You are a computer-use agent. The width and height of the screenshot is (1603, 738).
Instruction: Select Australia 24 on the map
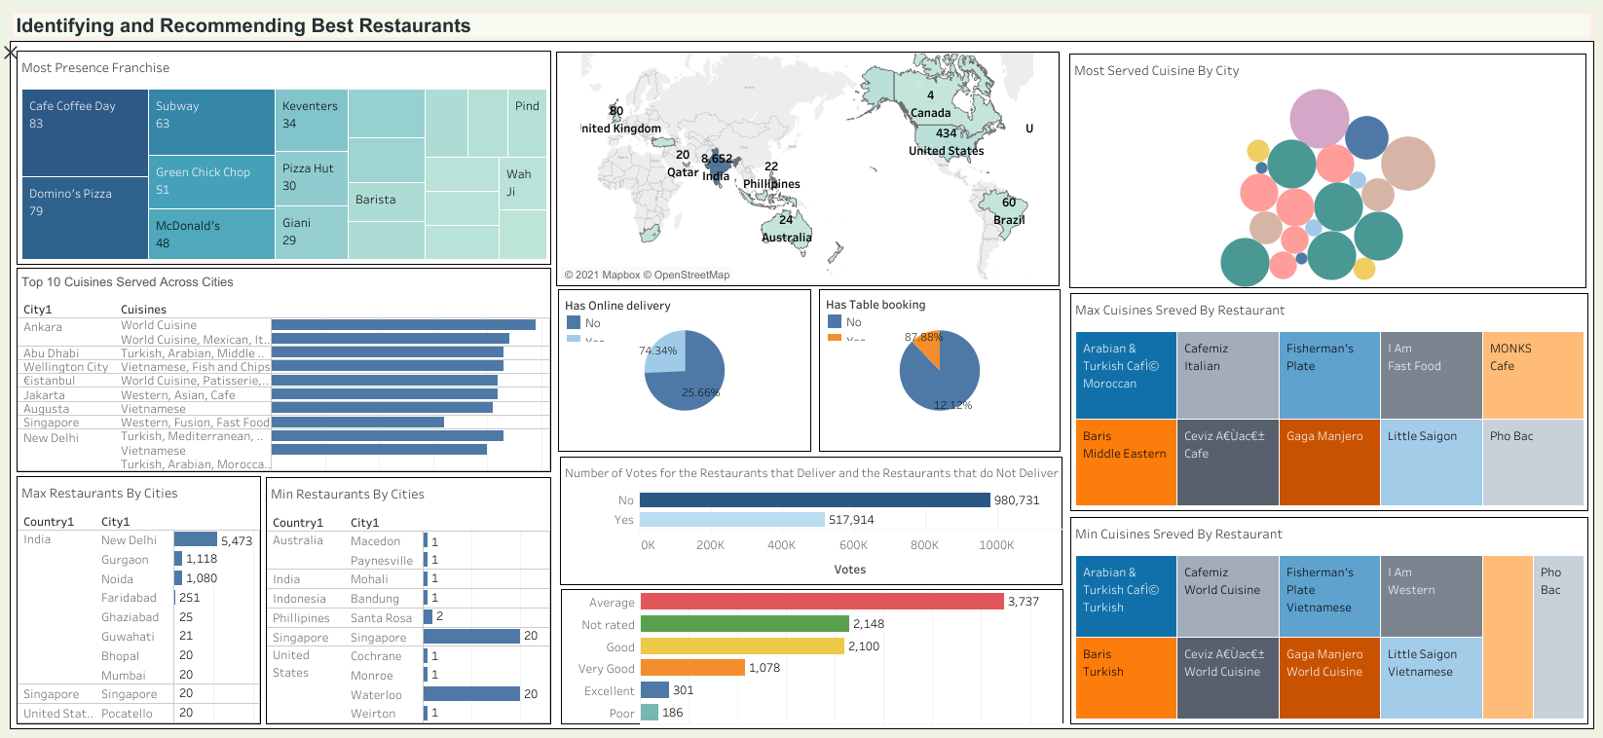[786, 229]
